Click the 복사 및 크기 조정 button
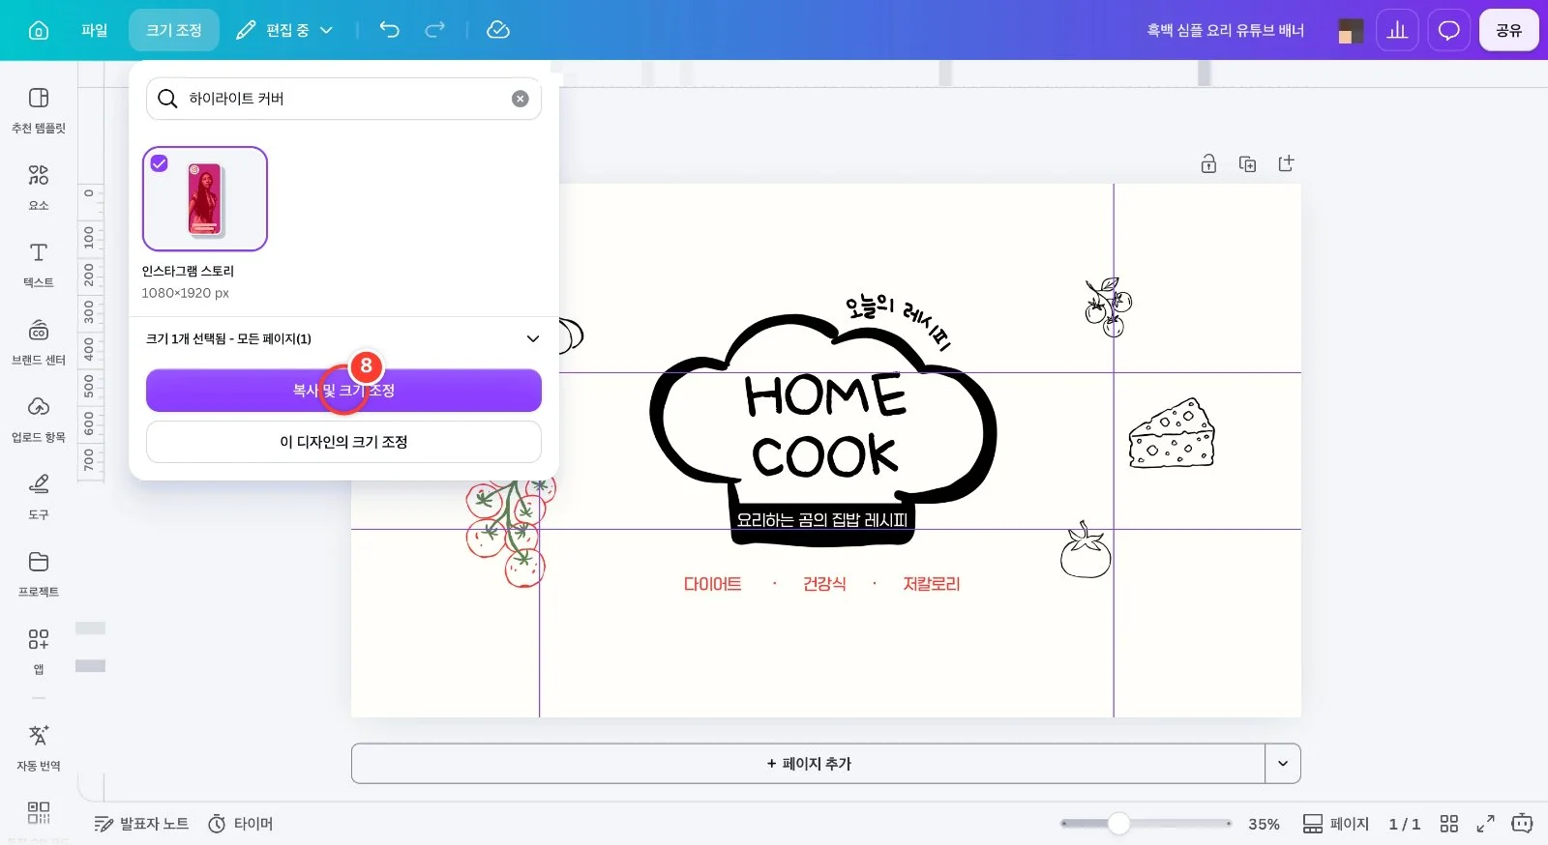The width and height of the screenshot is (1548, 845). [343, 391]
